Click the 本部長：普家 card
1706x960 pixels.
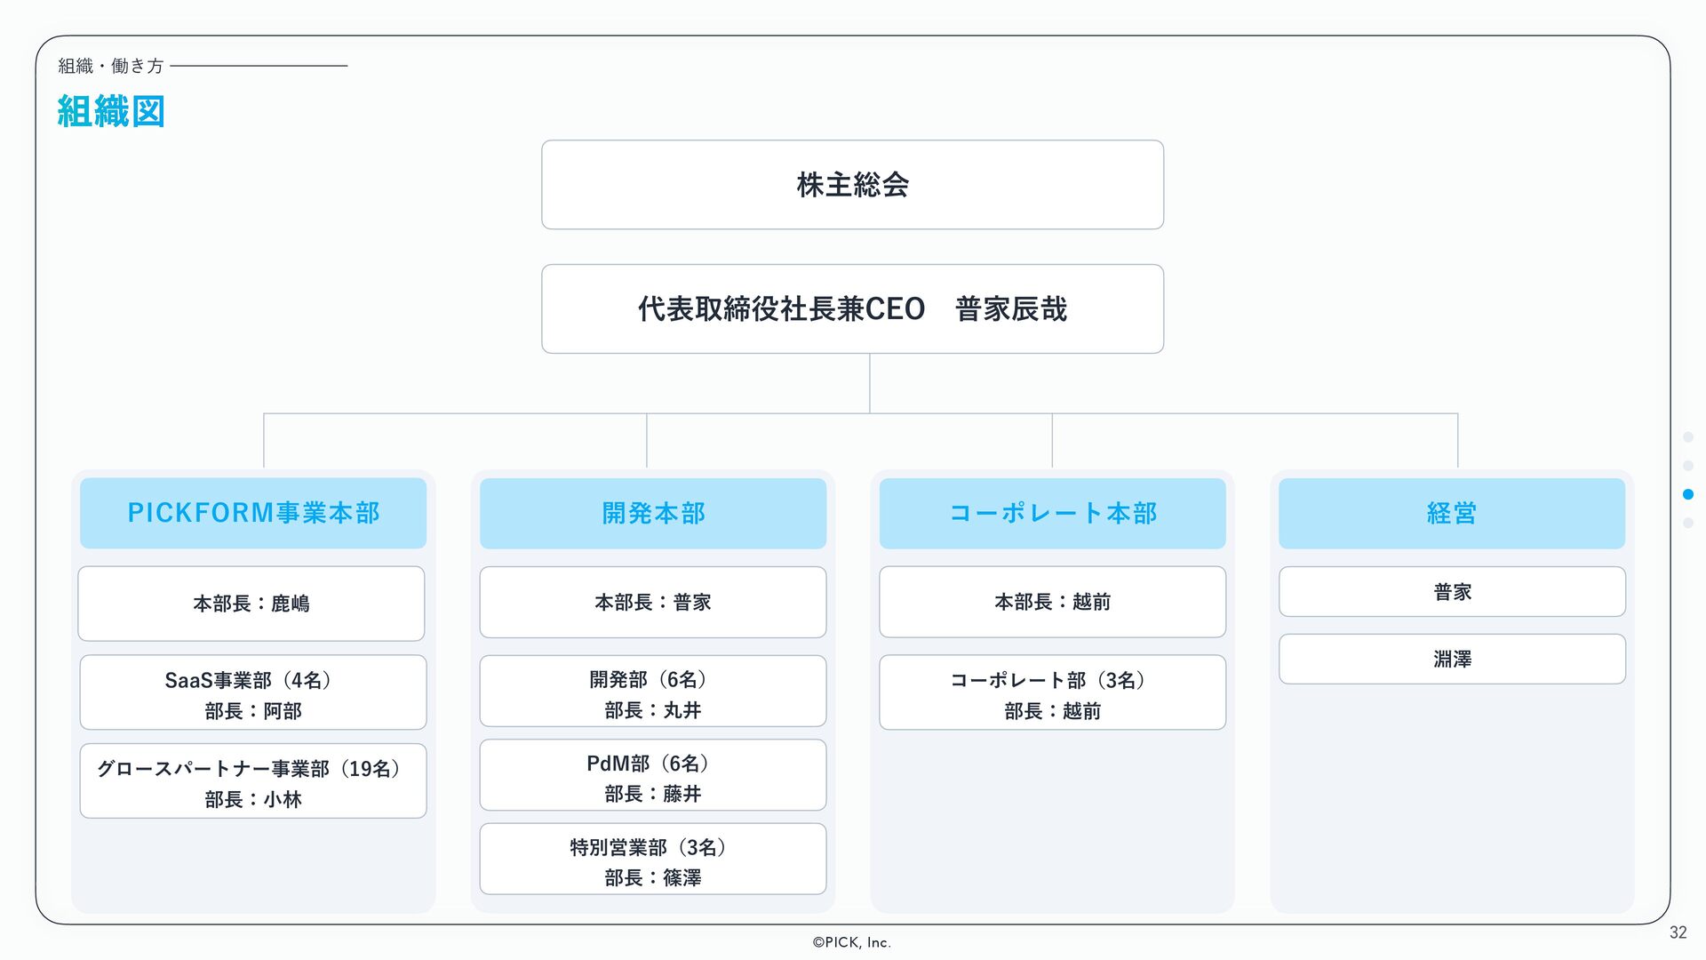point(653,602)
